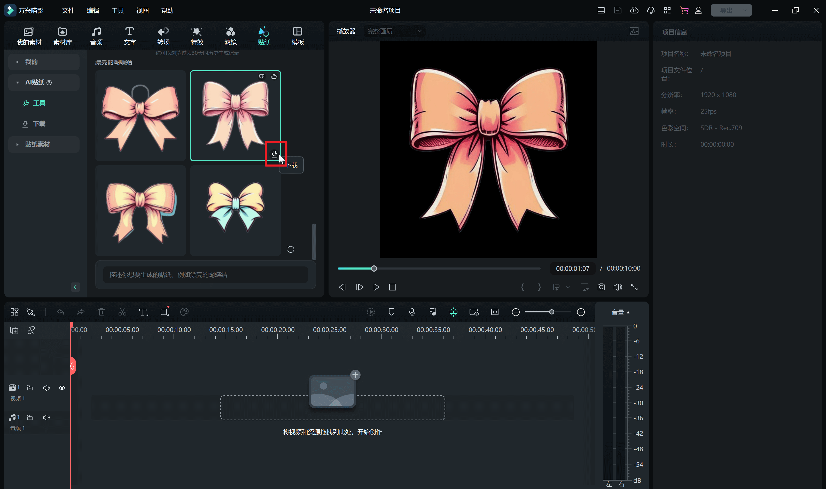Click the 下载 sidebar item
This screenshot has height=489, width=826.
(x=39, y=124)
